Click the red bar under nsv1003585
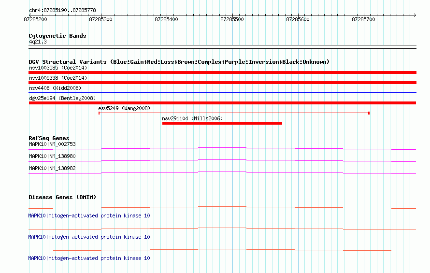Image resolution: width=430 pixels, height=273 pixels. click(222, 72)
